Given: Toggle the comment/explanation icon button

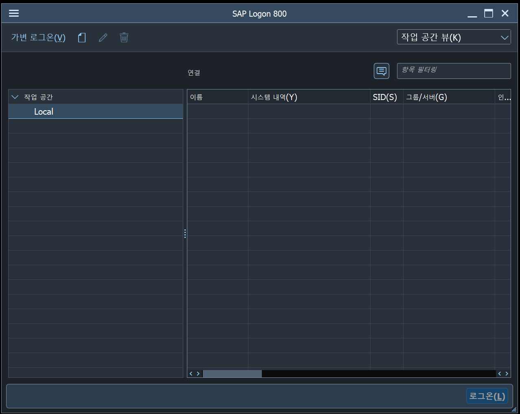Looking at the screenshot, I should coord(382,71).
